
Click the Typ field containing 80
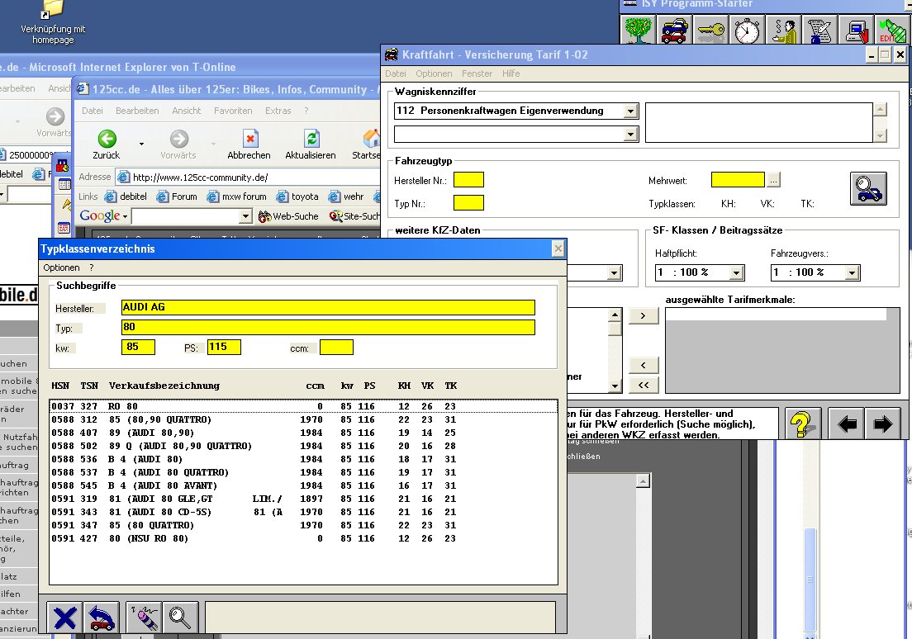328,328
